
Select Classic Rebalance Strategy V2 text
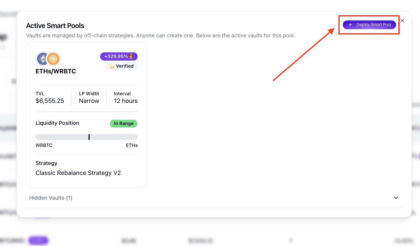point(78,173)
